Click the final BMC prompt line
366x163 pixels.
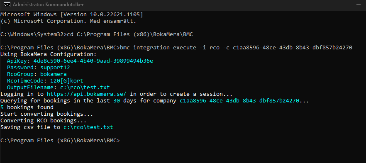tap(60, 141)
